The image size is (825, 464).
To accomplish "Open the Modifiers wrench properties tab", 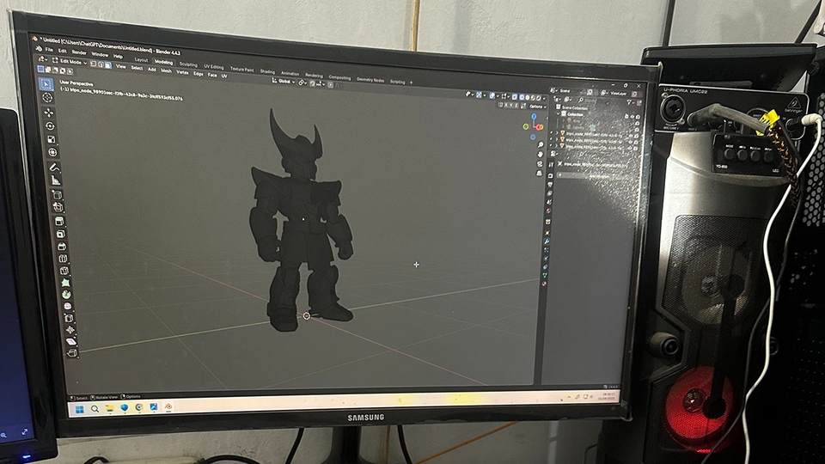I will [547, 241].
